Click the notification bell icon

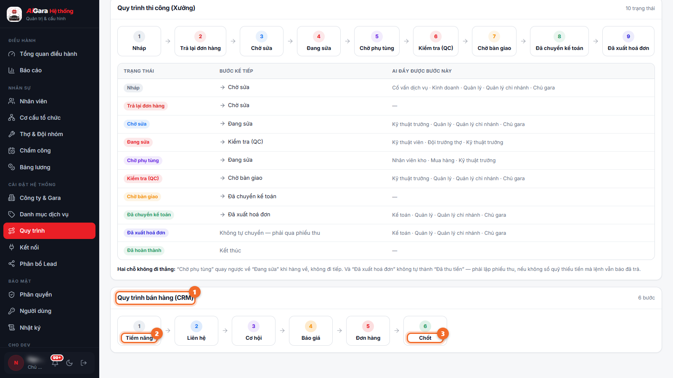pos(55,363)
